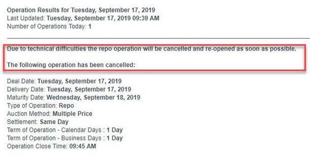Click the Term of Operation Calendar Days line
This screenshot has height=159, width=310.
(65, 130)
